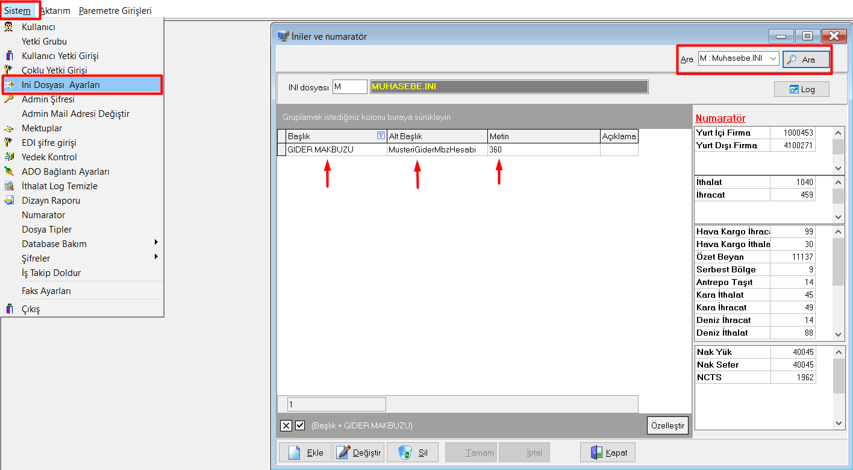
Task: Click the Özelleştir filter button
Action: pyautogui.click(x=667, y=425)
